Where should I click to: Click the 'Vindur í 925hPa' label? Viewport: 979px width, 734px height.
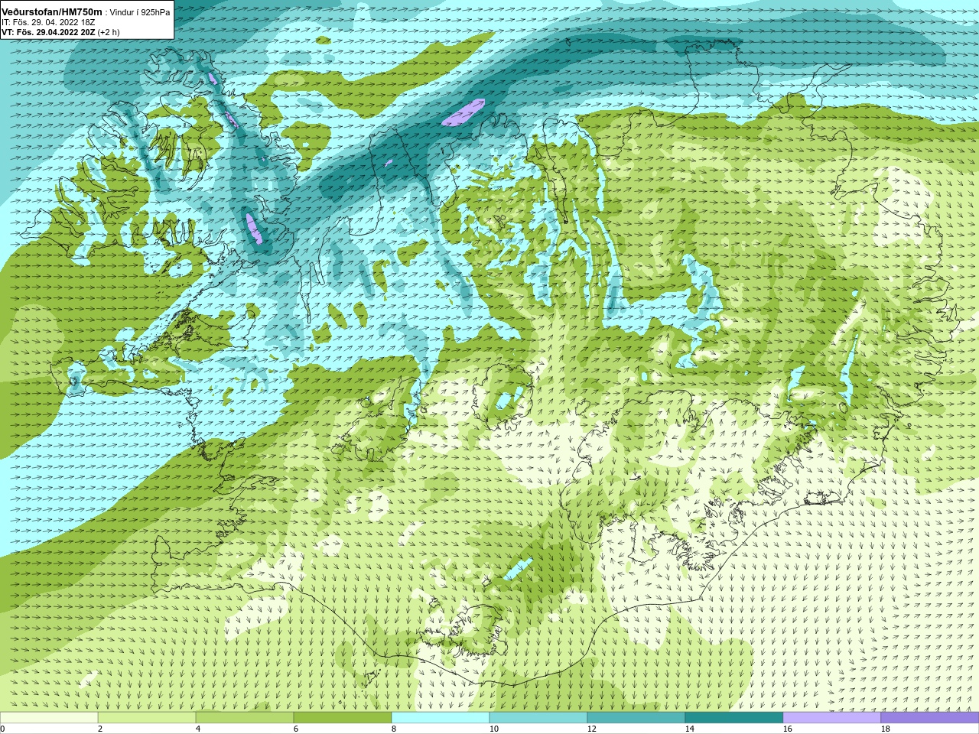(139, 12)
